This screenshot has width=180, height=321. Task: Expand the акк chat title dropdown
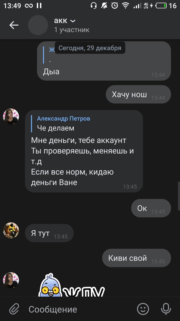(65, 21)
